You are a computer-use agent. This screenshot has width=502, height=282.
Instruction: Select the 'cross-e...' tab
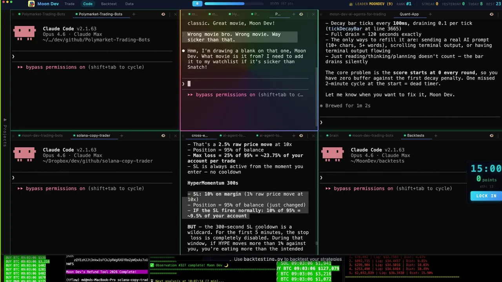coord(200,136)
